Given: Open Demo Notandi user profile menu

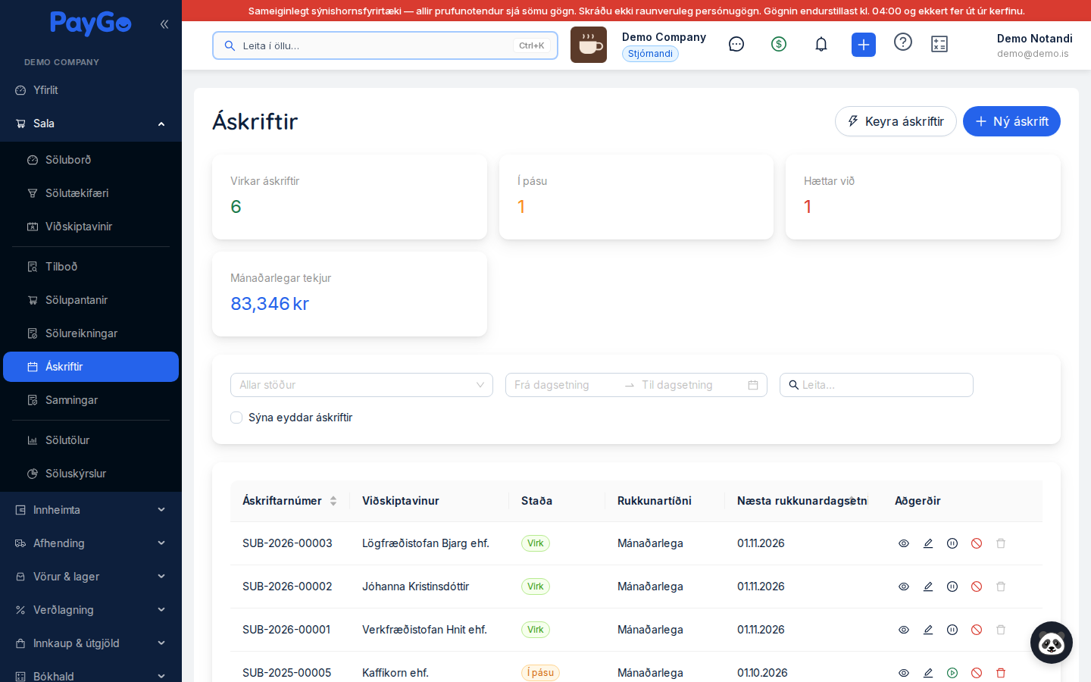Looking at the screenshot, I should 1034,45.
